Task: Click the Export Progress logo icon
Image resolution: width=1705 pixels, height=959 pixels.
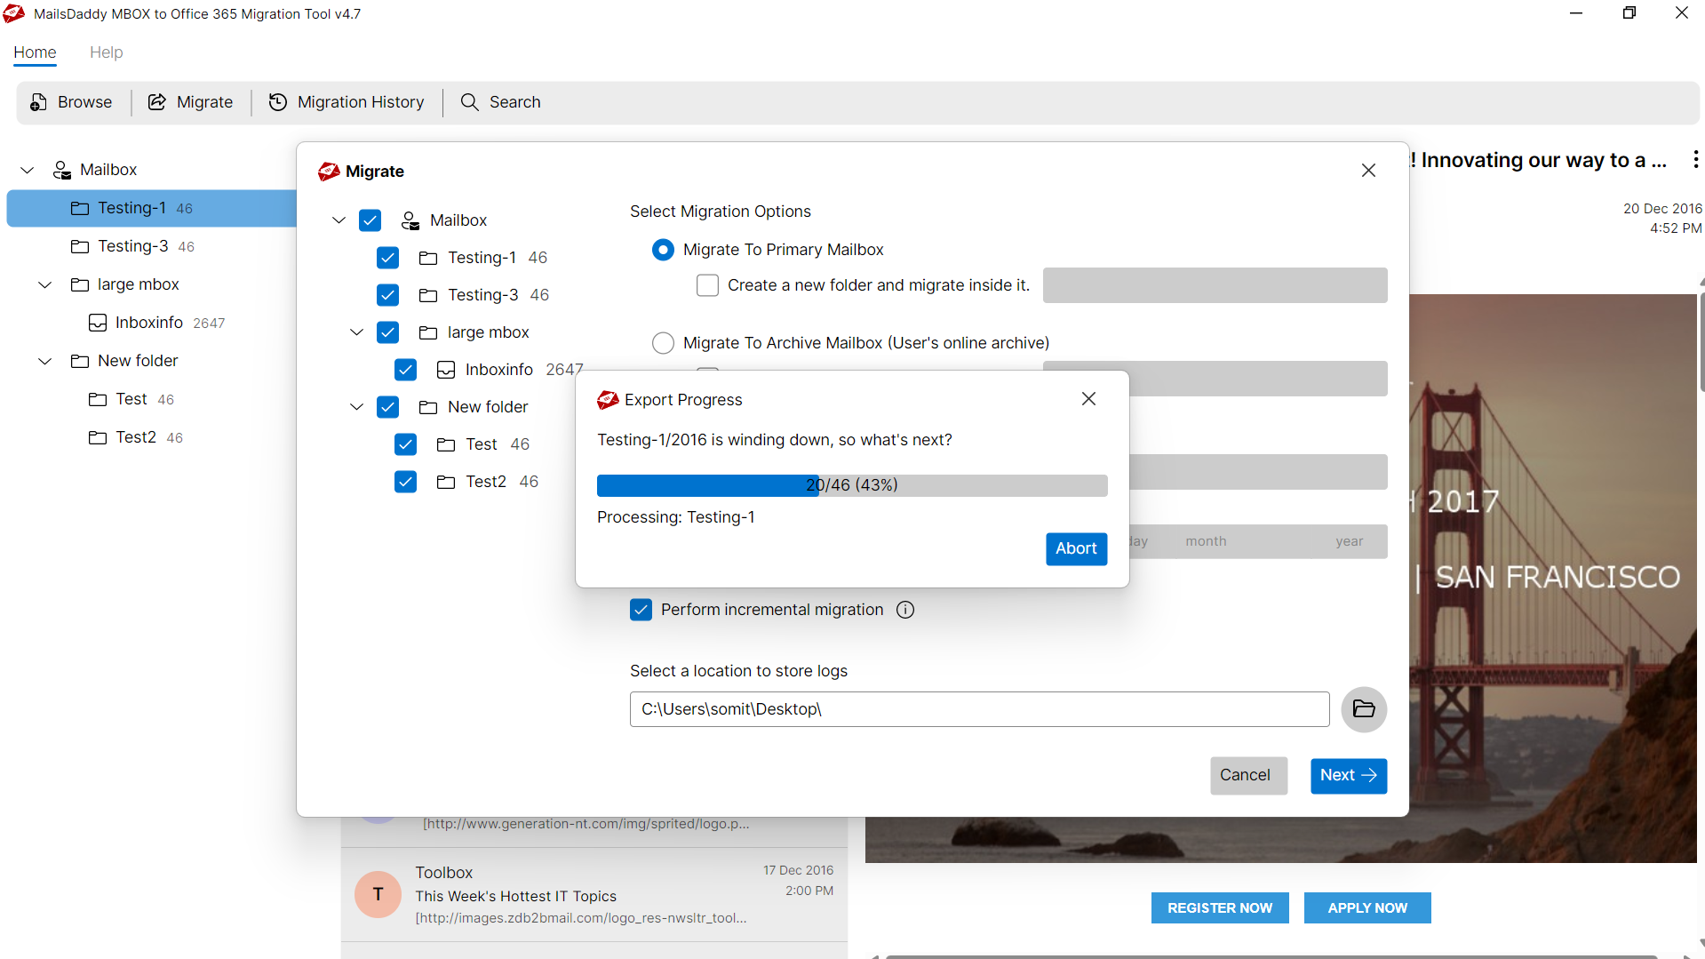Action: coord(608,400)
